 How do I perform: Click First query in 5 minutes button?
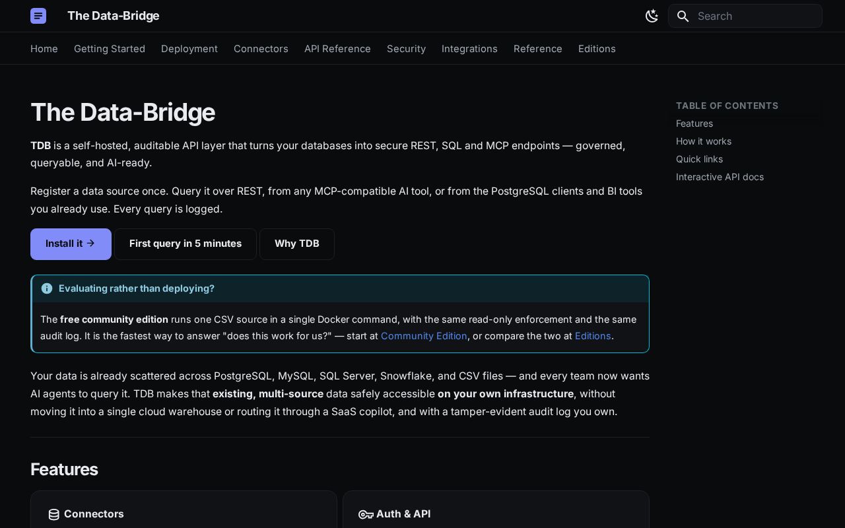pos(186,244)
